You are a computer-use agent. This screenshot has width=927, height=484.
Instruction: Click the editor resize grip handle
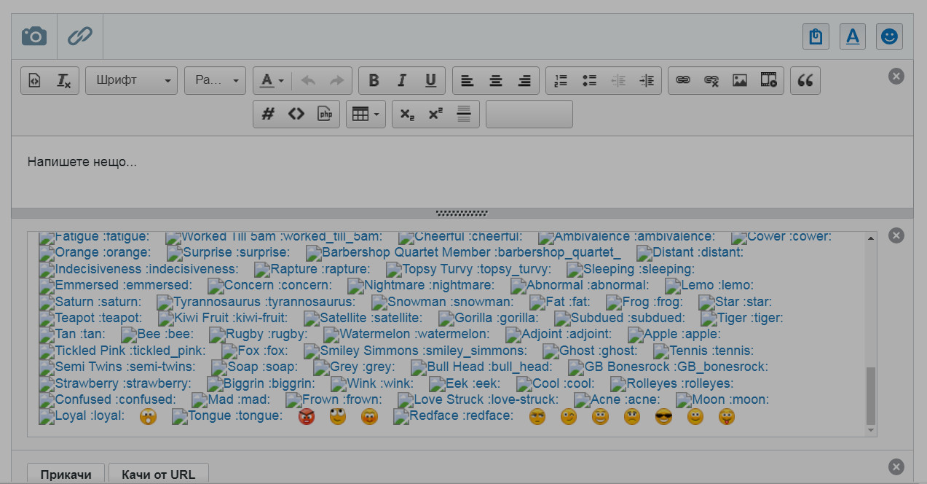(462, 213)
